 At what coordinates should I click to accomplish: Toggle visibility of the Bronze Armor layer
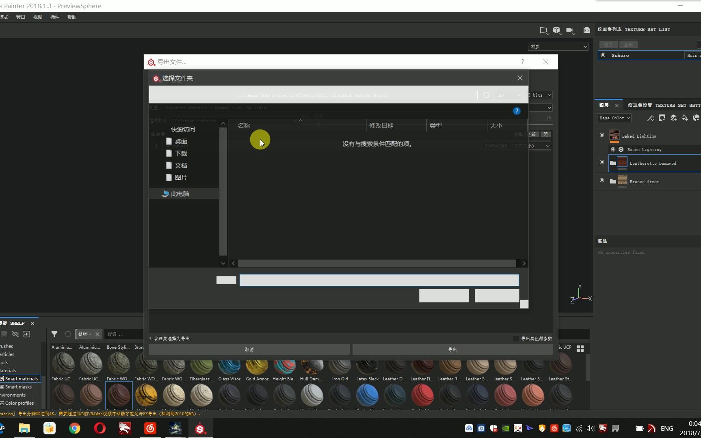(x=602, y=181)
